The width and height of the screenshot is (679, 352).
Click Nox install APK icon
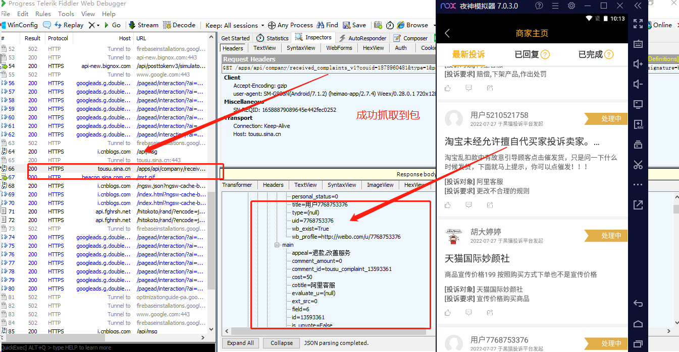coord(638,124)
